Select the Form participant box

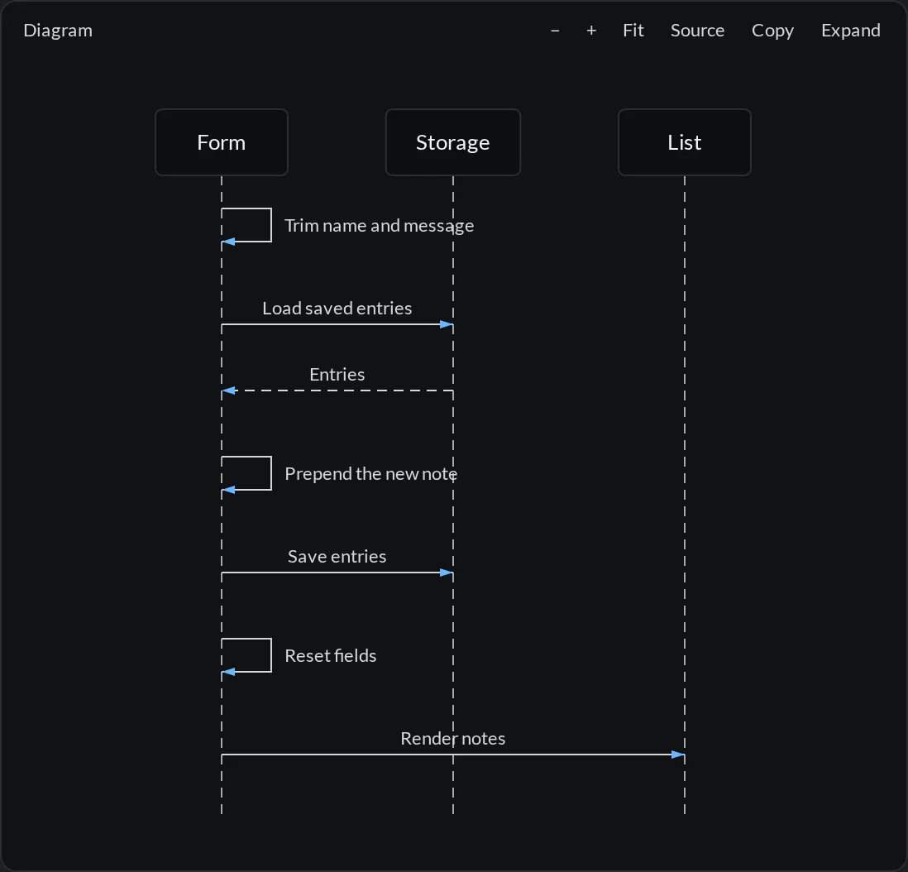(x=221, y=142)
